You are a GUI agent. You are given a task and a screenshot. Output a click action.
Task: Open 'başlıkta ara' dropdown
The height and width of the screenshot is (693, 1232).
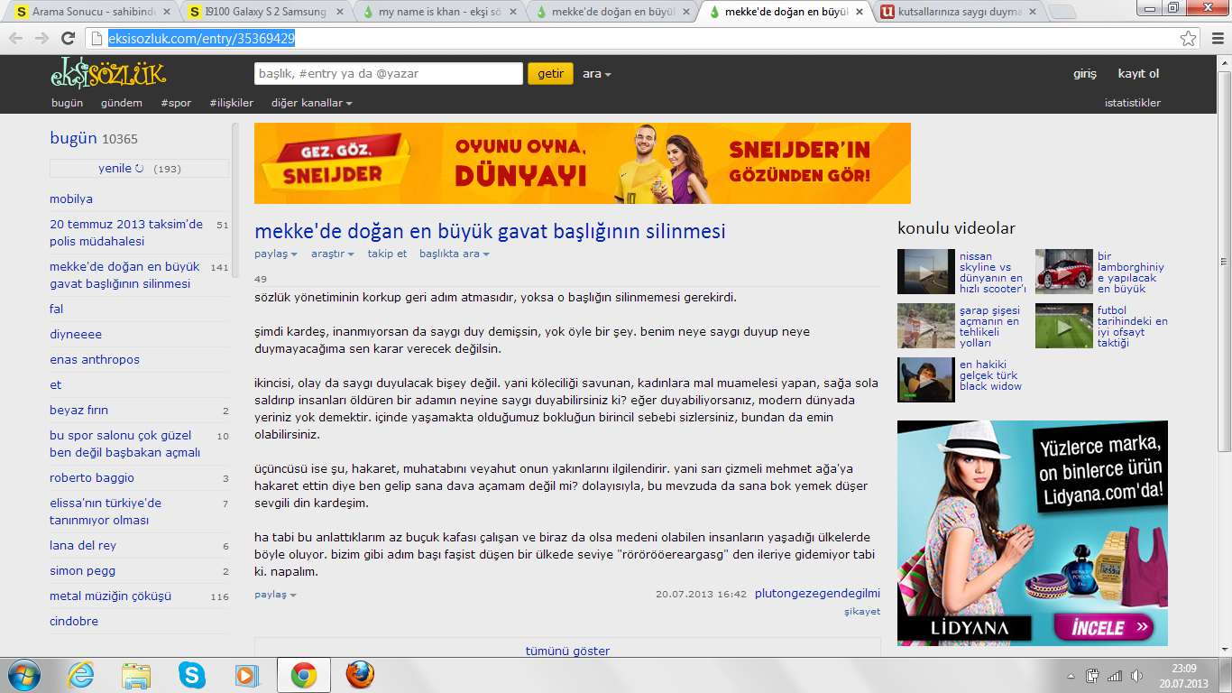coord(454,254)
